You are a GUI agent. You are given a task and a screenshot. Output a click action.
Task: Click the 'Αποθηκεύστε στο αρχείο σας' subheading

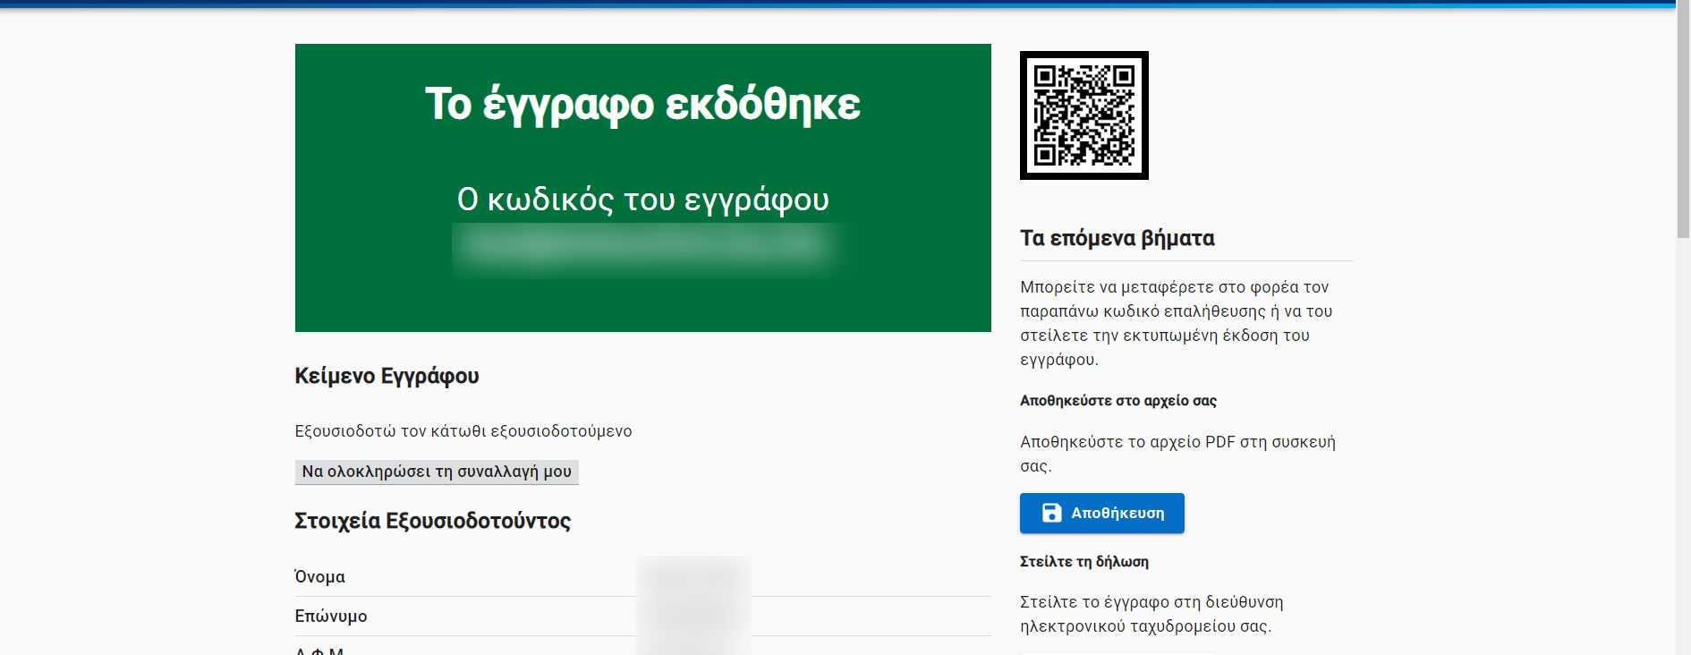tap(1117, 401)
